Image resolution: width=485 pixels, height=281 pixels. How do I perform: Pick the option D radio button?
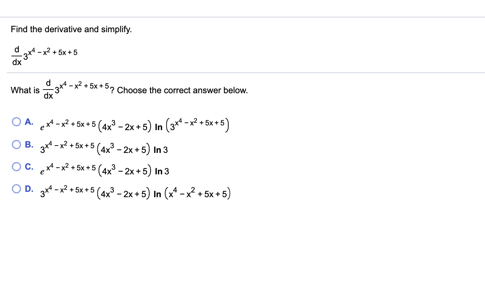coord(17,189)
